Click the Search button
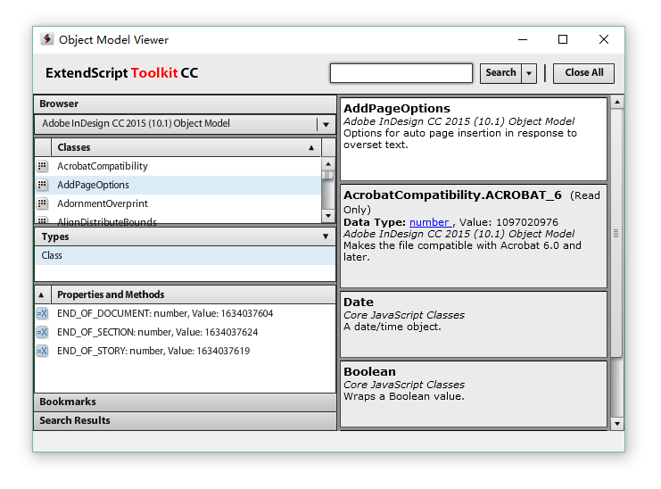Viewport: 661px width, 489px height. click(x=500, y=73)
